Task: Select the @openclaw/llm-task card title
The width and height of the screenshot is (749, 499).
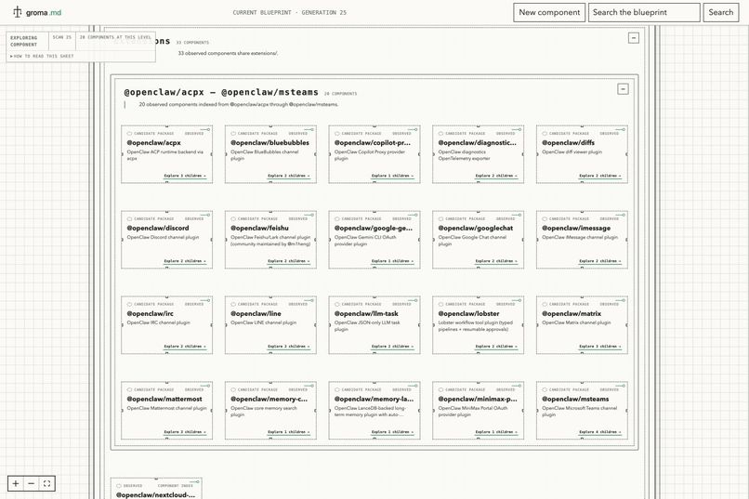Action: (366, 314)
